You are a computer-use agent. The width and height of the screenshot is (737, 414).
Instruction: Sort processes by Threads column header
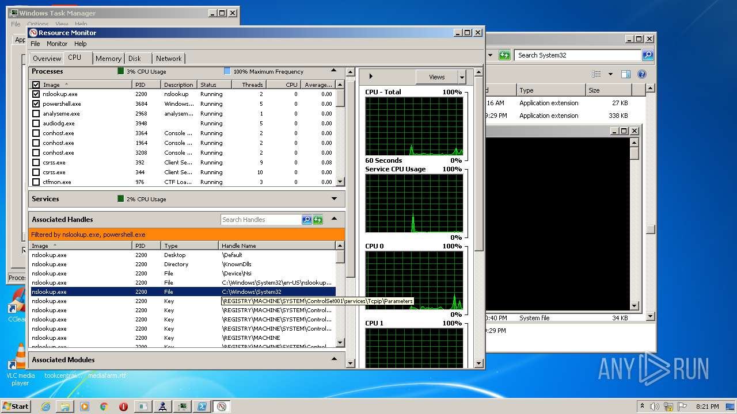pos(248,85)
